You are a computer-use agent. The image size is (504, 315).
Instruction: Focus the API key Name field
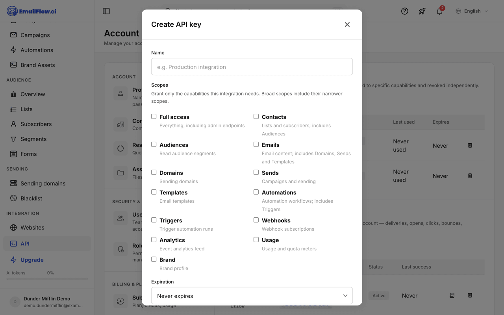point(252,67)
